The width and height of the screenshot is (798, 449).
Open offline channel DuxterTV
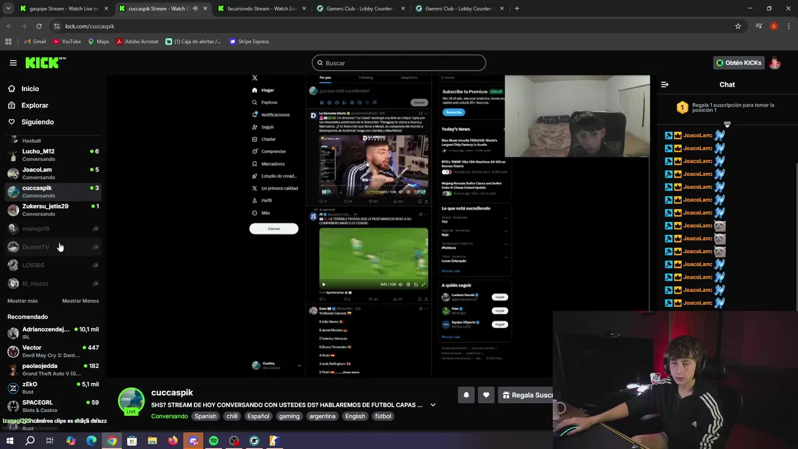click(52, 247)
